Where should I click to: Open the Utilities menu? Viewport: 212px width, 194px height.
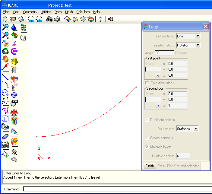pyautogui.click(x=46, y=12)
